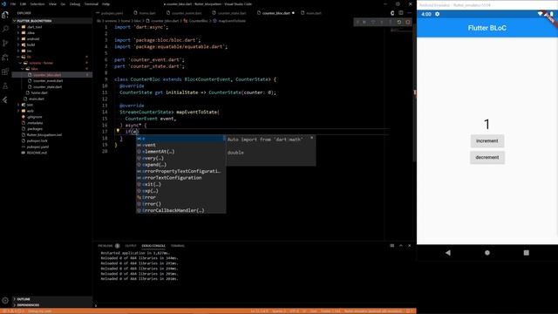The height and width of the screenshot is (314, 558).
Task: Switch to the home.dart editor tab
Action: [x=147, y=13]
